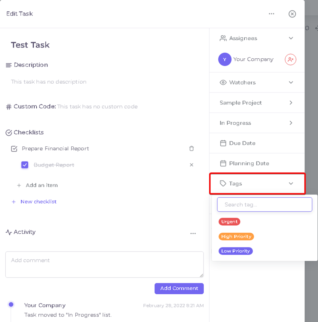Open the Sample Project selector
The image size is (318, 322).
pyautogui.click(x=257, y=103)
